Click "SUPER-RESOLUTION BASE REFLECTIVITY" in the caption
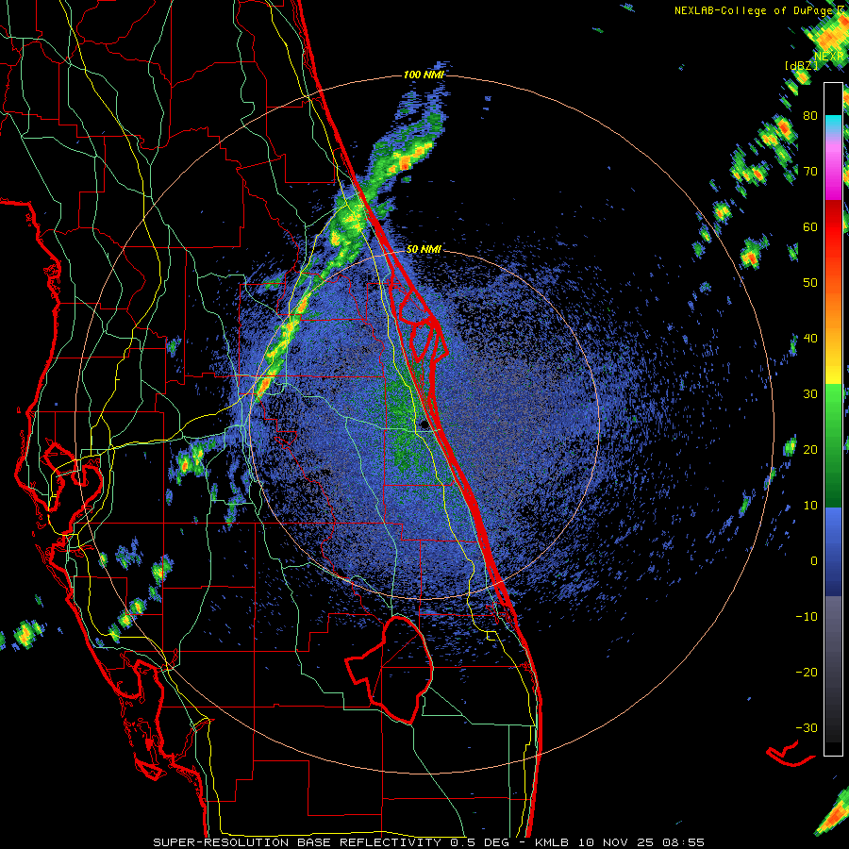 (x=297, y=842)
